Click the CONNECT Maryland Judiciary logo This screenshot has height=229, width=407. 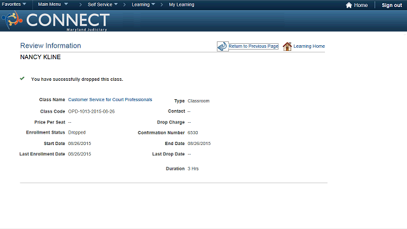point(55,21)
